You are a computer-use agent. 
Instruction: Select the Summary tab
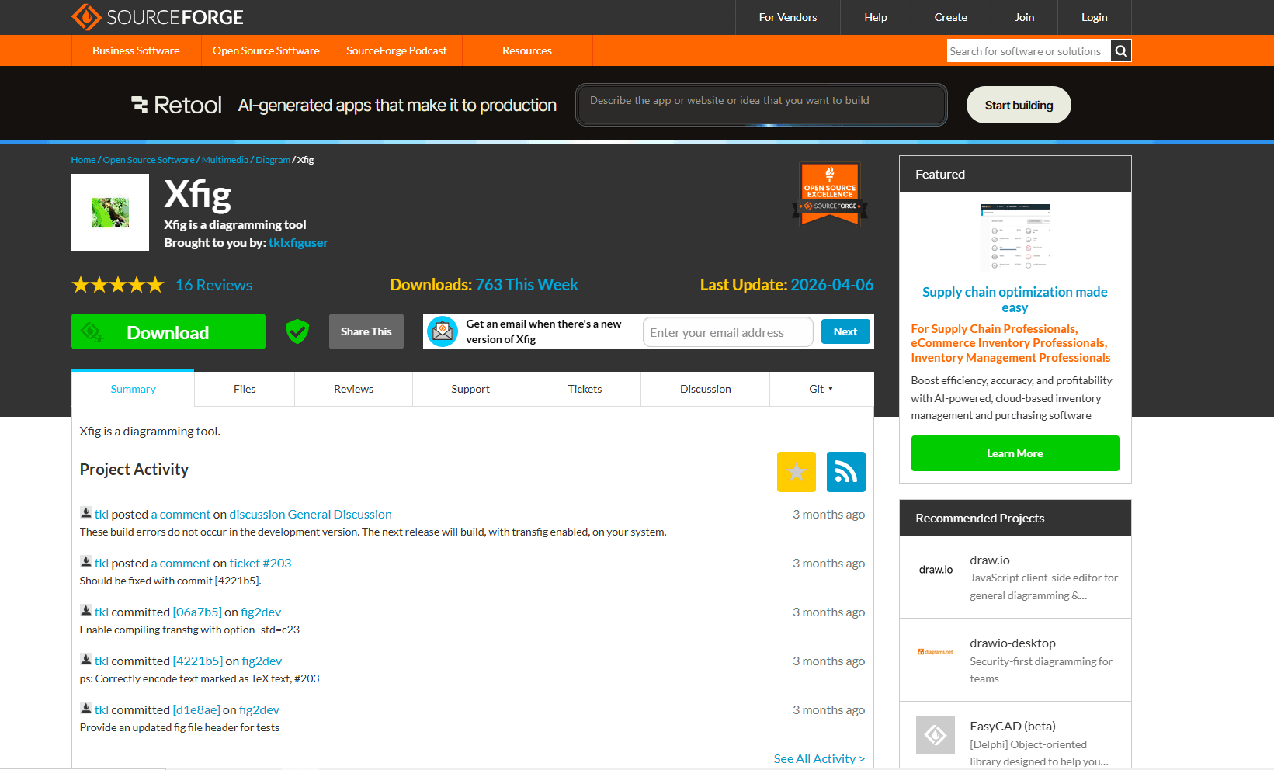(133, 389)
